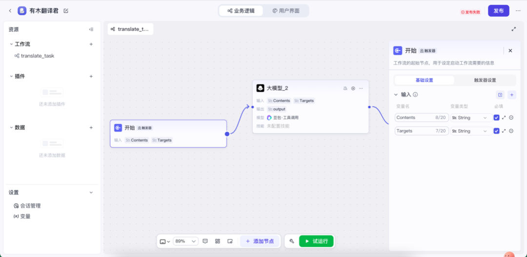Open the interaction mode dropdown in toolbar
Screen dimensions: 527x257
pyautogui.click(x=165, y=241)
